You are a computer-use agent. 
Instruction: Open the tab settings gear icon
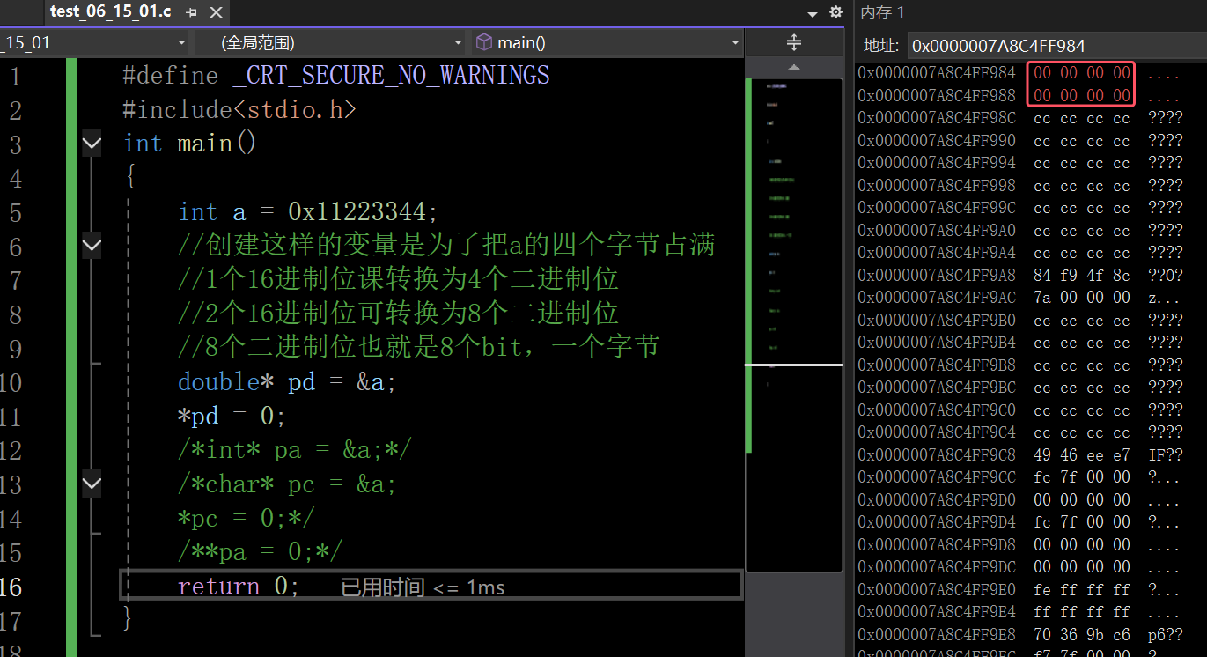pyautogui.click(x=835, y=12)
